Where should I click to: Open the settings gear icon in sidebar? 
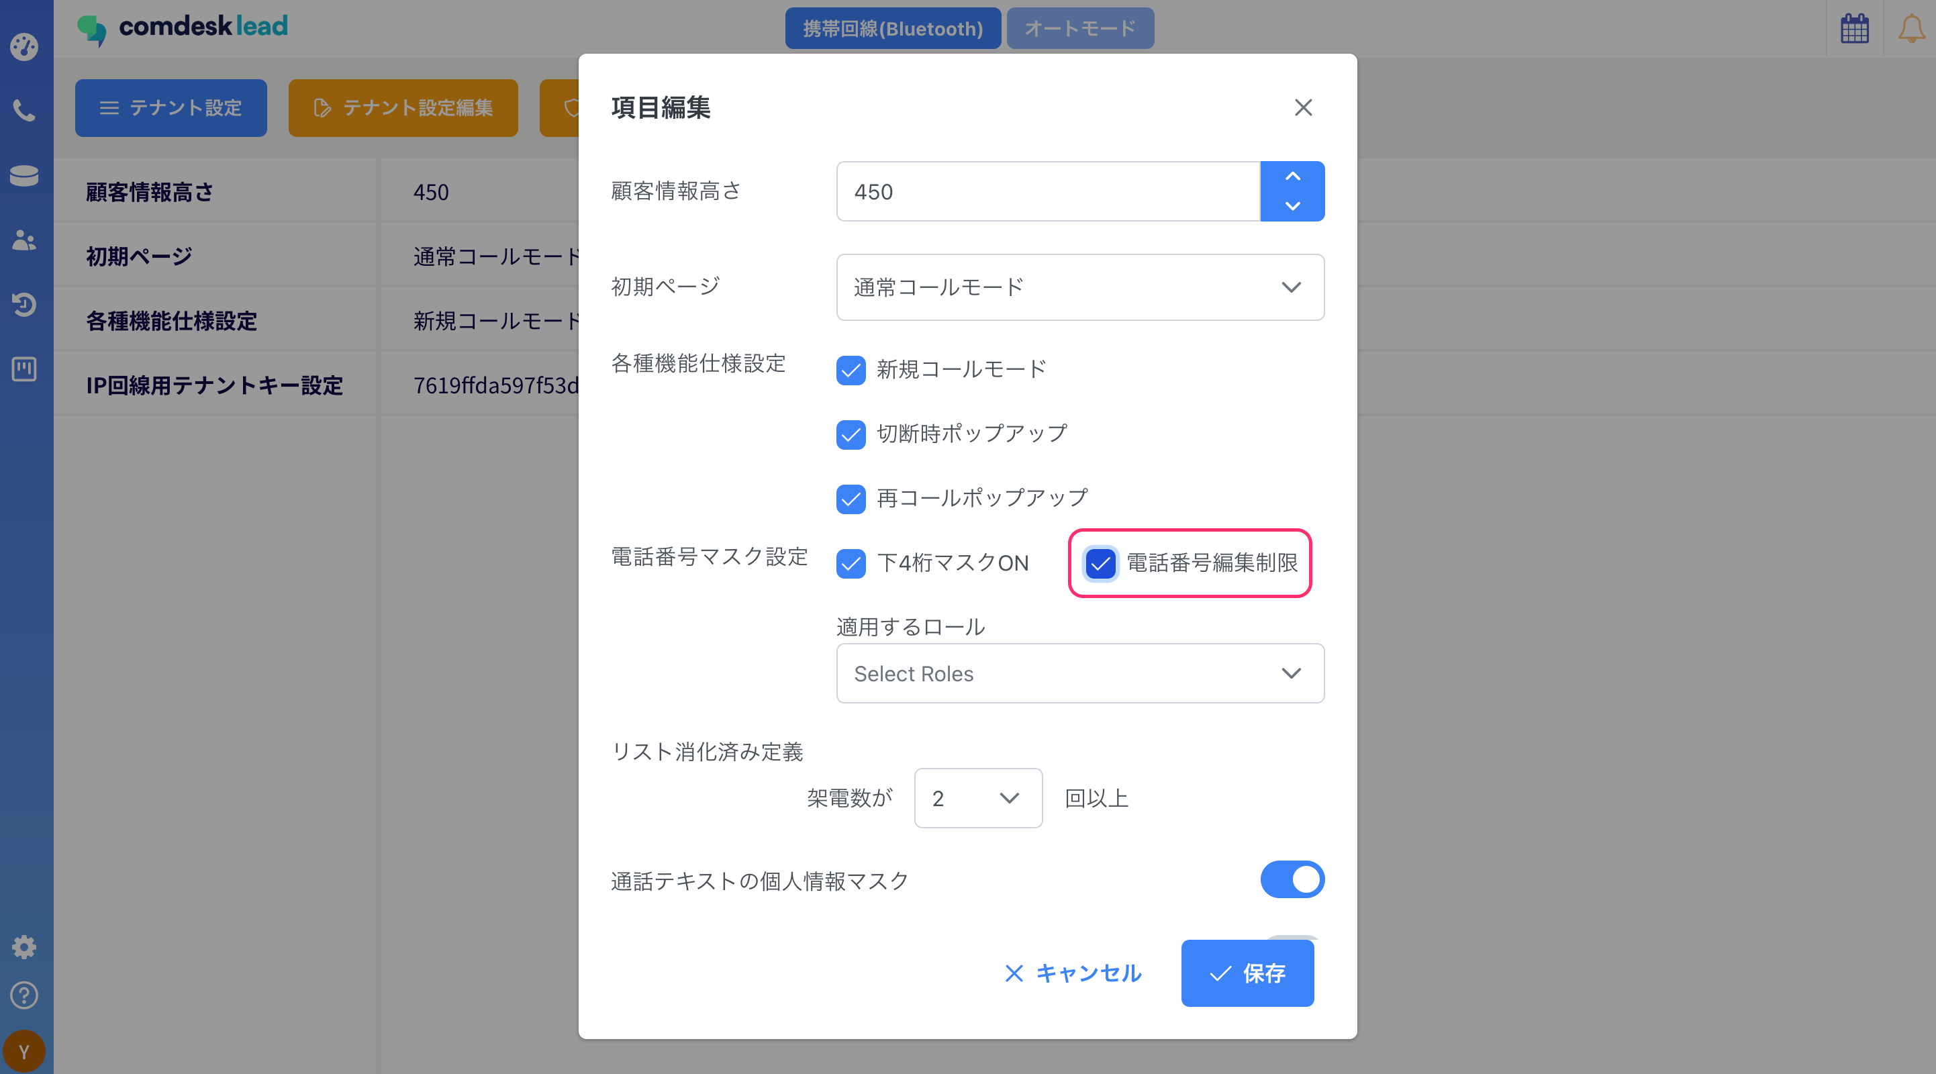point(24,947)
